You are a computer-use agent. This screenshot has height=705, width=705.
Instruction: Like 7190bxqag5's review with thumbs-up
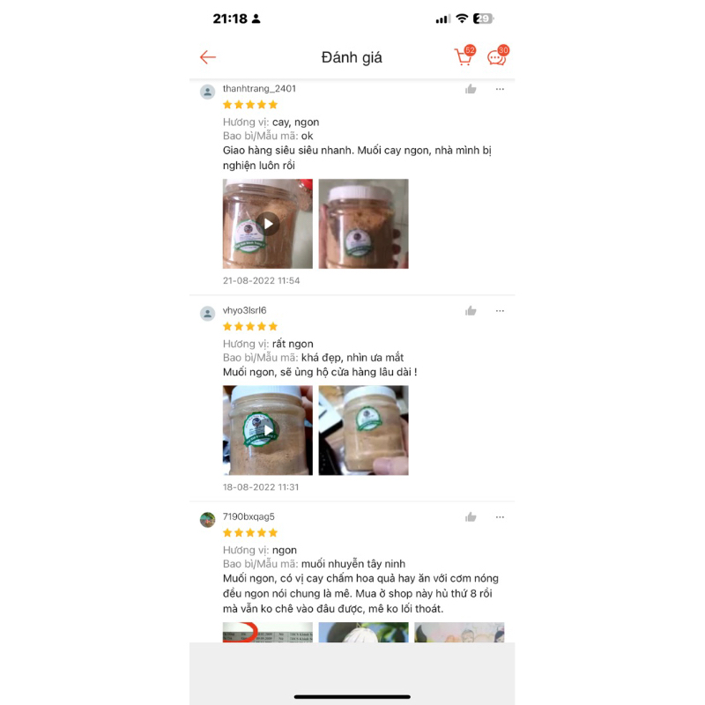(x=471, y=517)
